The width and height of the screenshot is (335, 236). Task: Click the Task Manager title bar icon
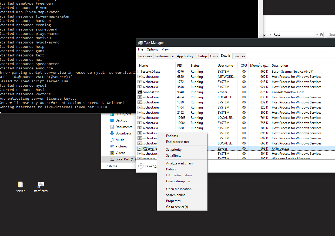(140, 43)
